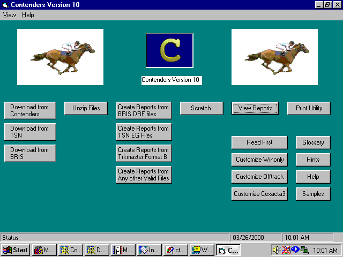Switch to the In... taskbar item
Image resolution: width=343 pixels, height=257 pixels.
150,250
